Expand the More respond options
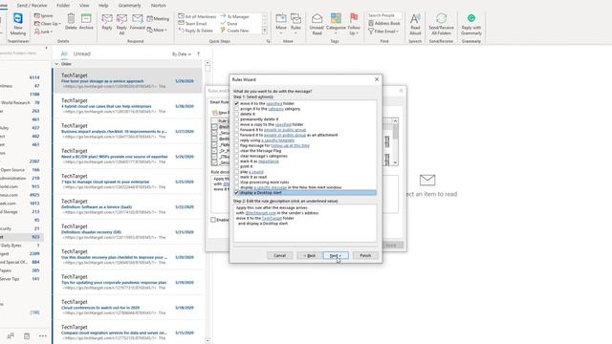The width and height of the screenshot is (612, 344). pos(157,30)
